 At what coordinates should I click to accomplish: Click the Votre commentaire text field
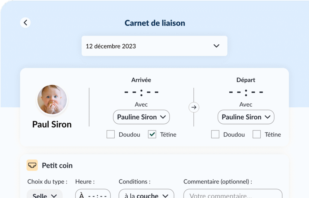coord(233,194)
